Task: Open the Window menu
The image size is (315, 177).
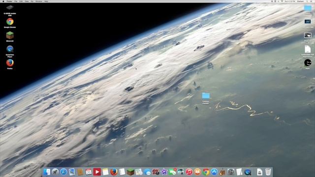Action: point(39,1)
